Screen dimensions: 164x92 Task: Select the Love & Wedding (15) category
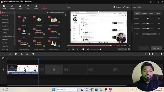pos(8,36)
